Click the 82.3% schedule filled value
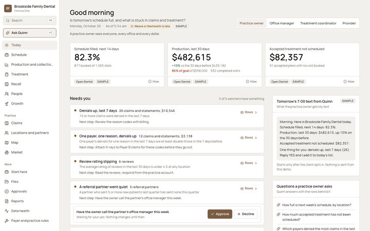370x231 pixels. tap(87, 57)
